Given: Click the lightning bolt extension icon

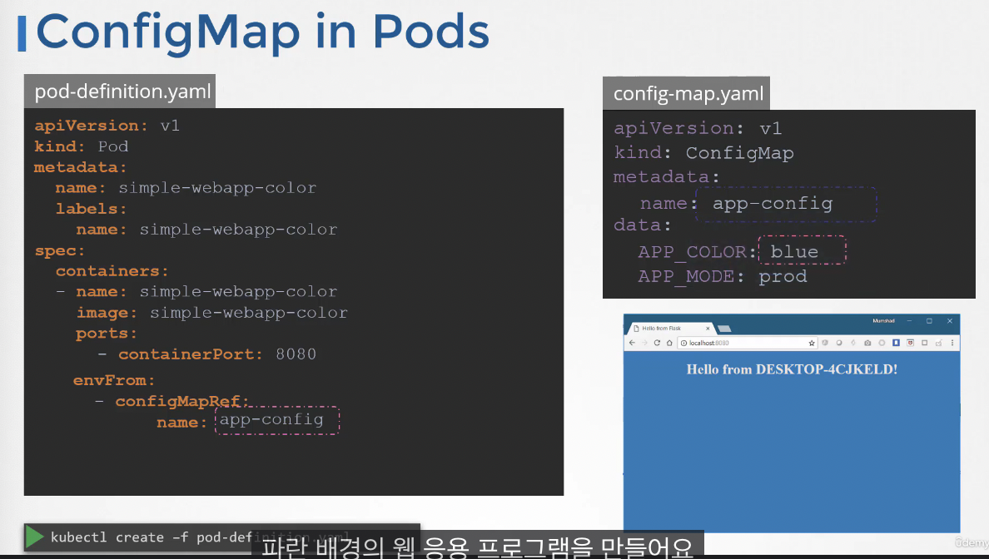Looking at the screenshot, I should tap(853, 343).
